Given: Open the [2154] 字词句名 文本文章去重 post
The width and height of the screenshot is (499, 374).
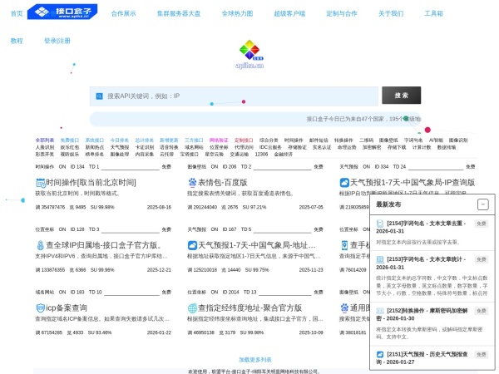Looking at the screenshot, I should point(422,227).
